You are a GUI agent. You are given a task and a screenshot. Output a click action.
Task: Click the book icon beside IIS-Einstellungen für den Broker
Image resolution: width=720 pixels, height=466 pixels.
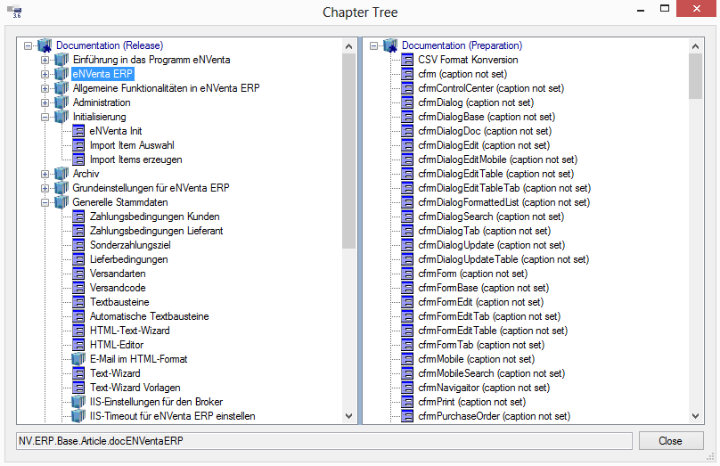(x=78, y=401)
